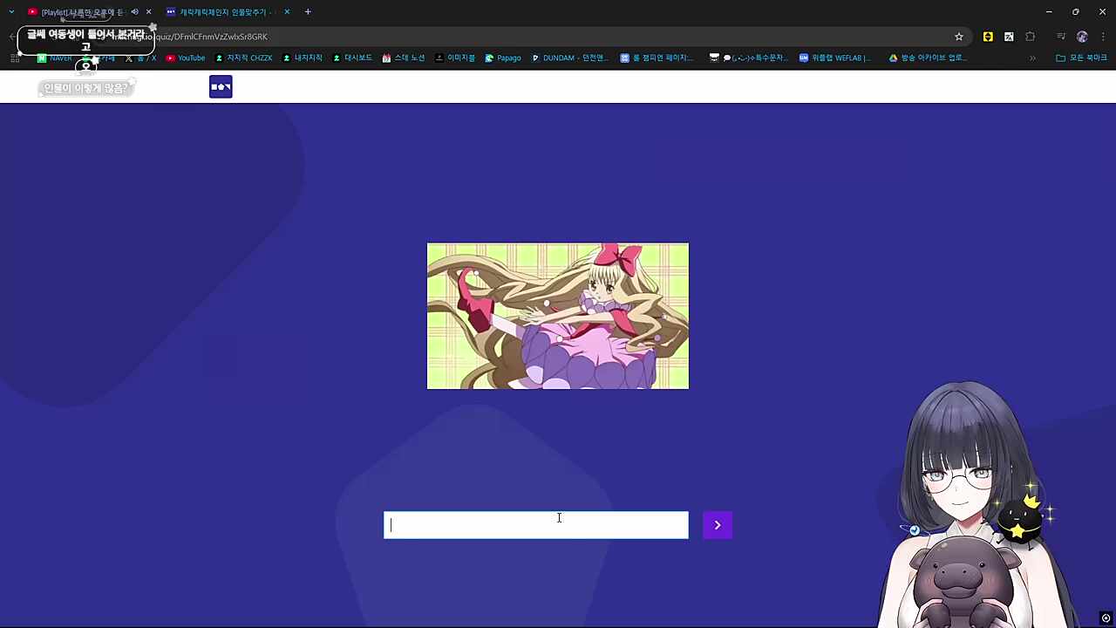Click the answer text input field
This screenshot has width=1116, height=628.
click(x=536, y=525)
